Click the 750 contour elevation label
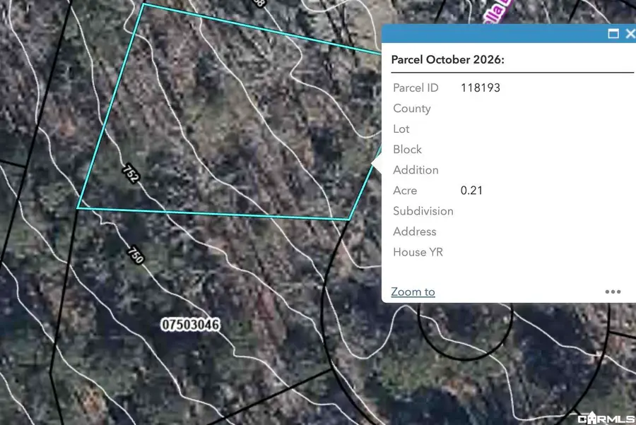 pos(136,255)
